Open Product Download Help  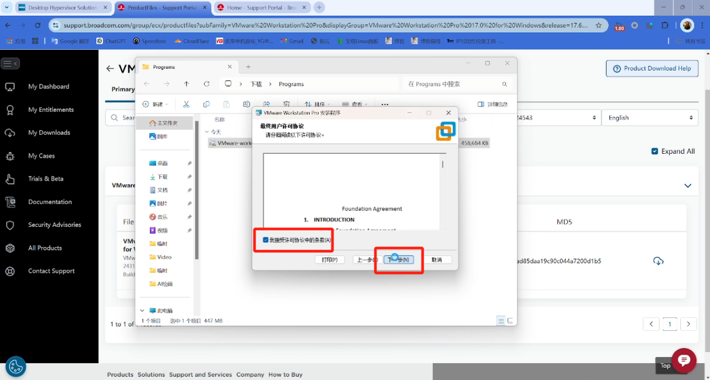652,68
